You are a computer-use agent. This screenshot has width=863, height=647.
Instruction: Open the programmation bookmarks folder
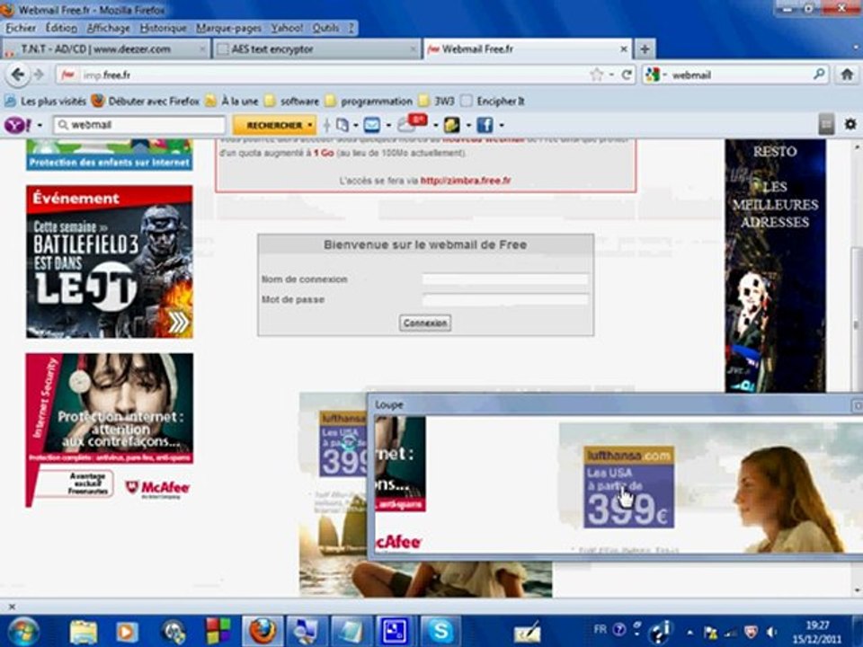[369, 101]
